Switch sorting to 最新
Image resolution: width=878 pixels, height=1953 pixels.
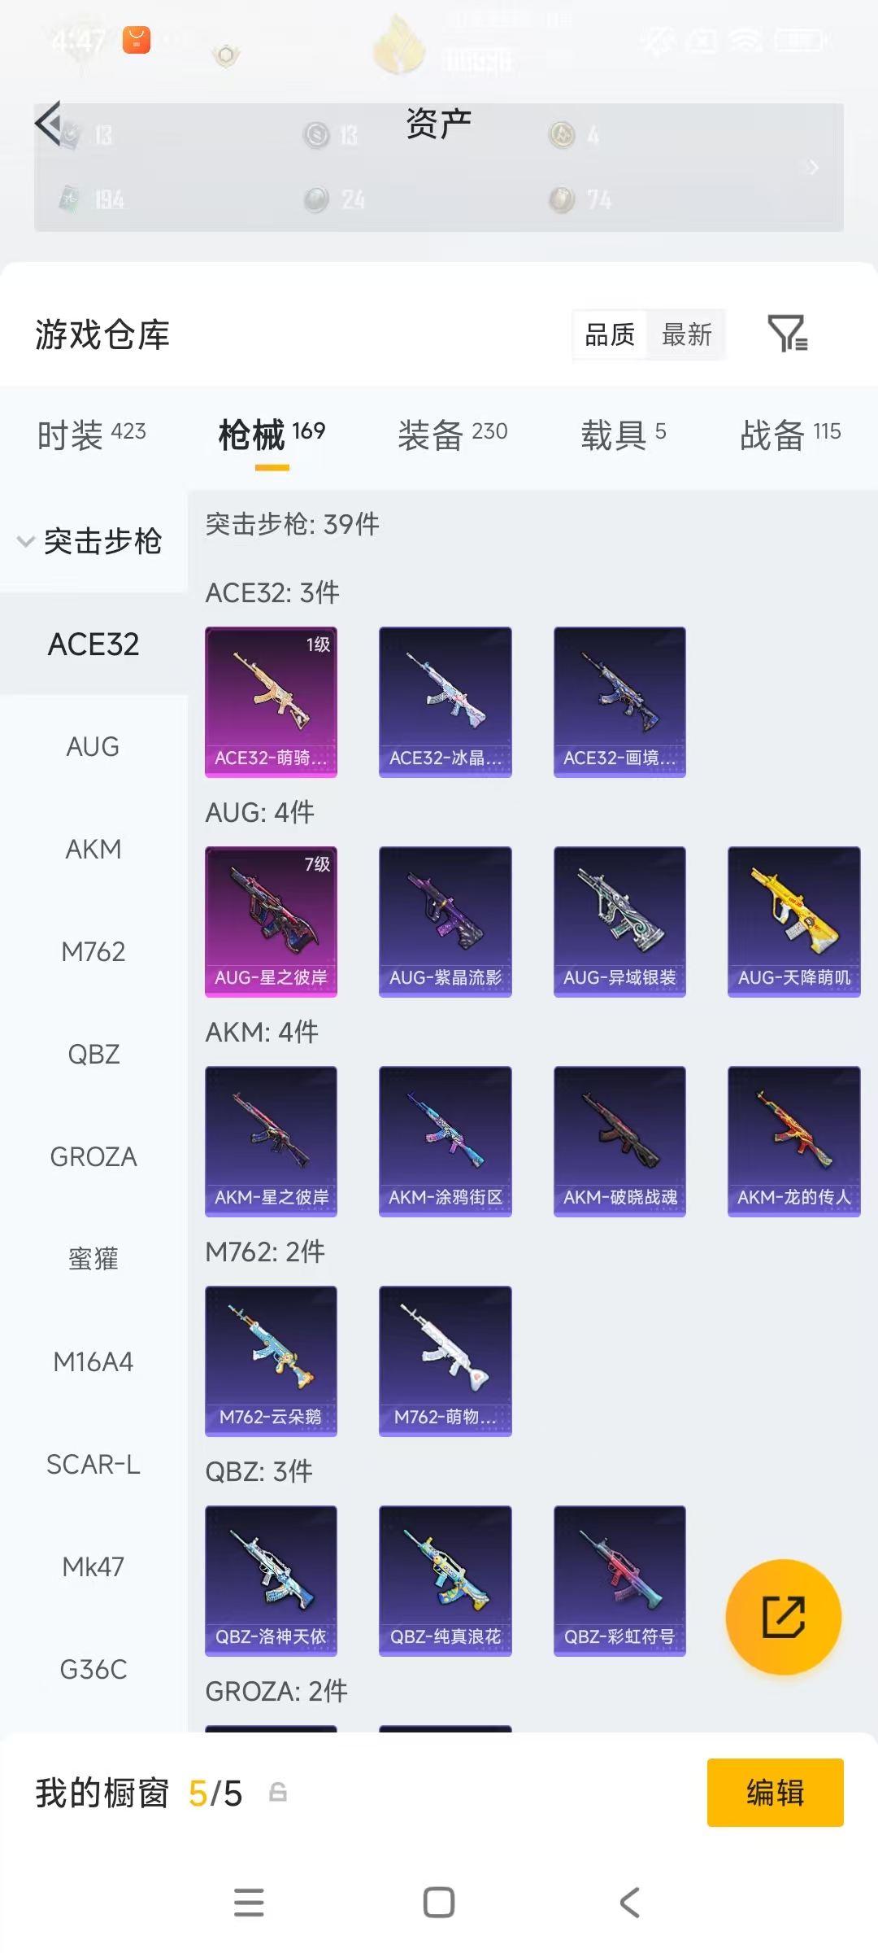687,334
